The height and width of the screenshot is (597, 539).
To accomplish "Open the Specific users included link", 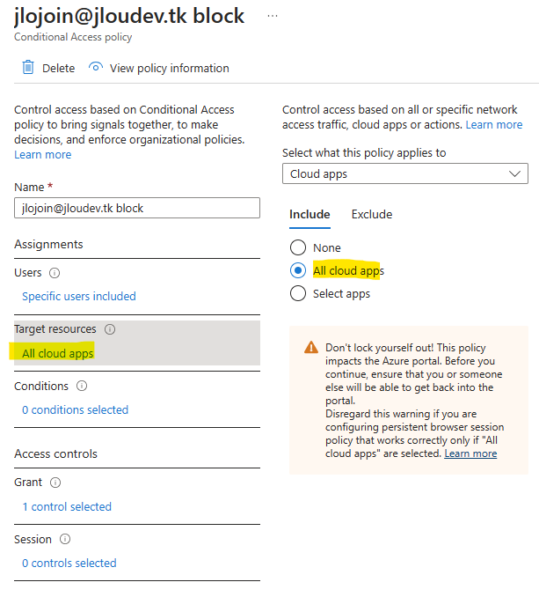I will point(78,296).
